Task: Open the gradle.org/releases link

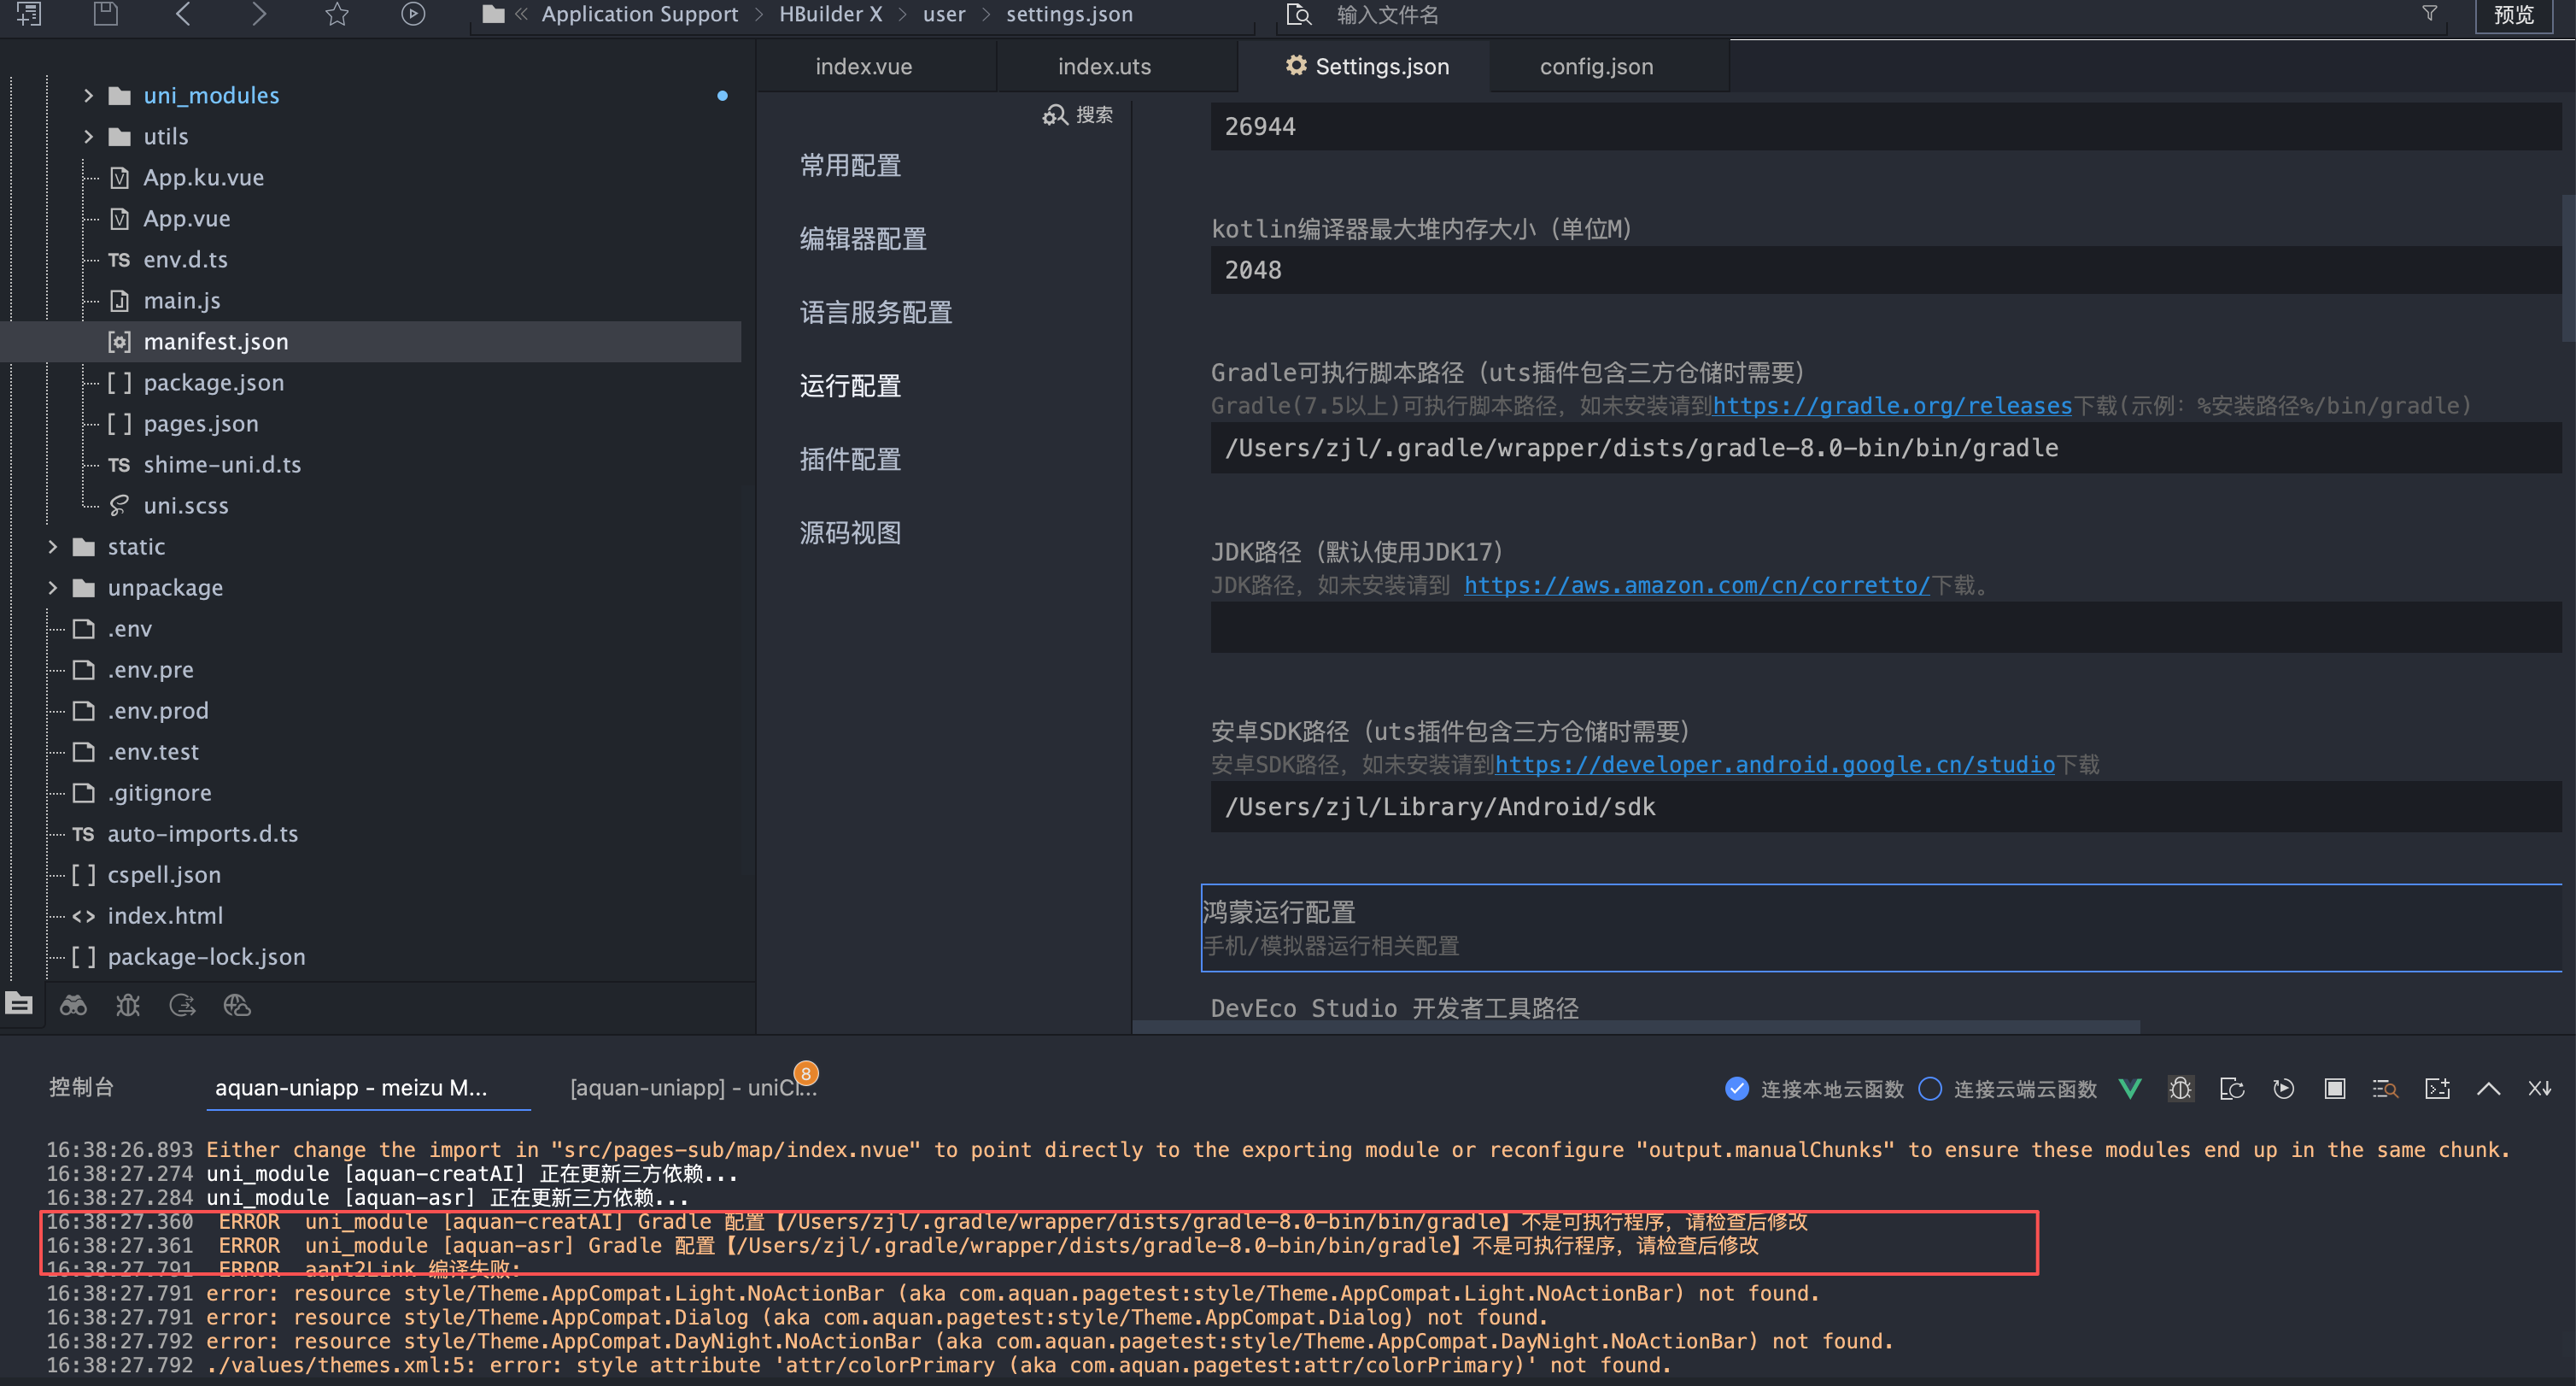Action: click(x=1892, y=405)
